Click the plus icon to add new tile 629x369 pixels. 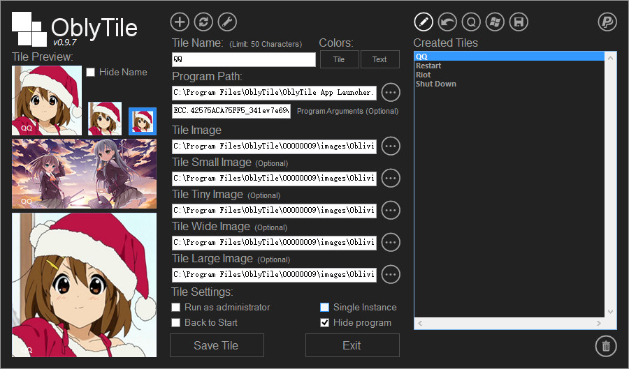[180, 22]
